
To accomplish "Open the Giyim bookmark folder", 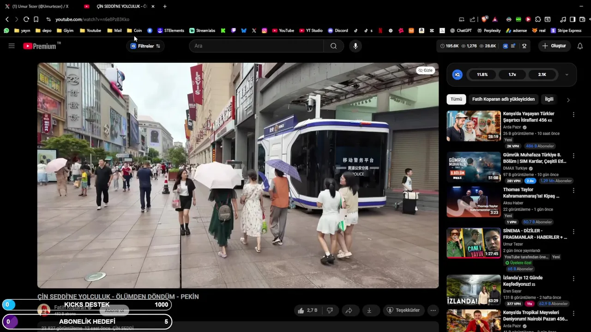I will [x=65, y=30].
